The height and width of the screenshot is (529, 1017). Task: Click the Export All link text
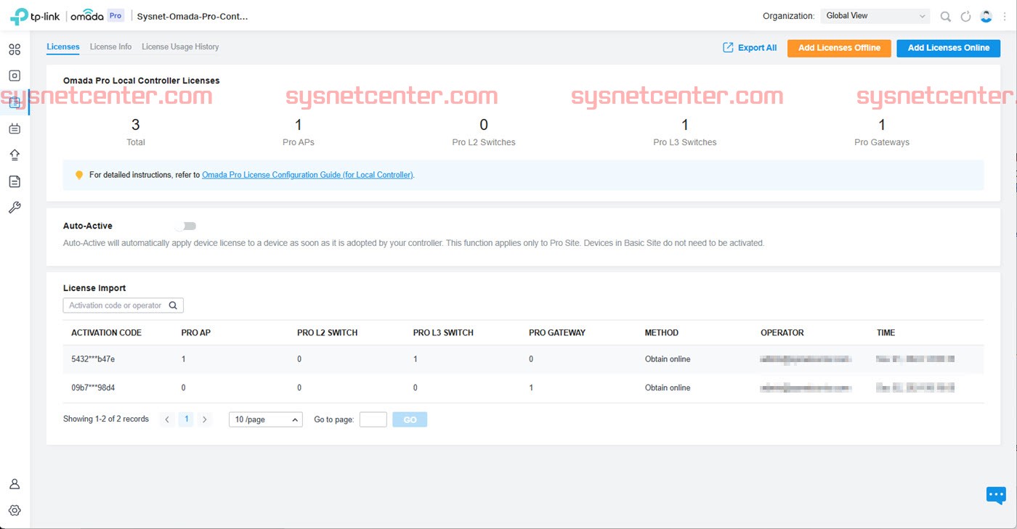[x=757, y=48]
